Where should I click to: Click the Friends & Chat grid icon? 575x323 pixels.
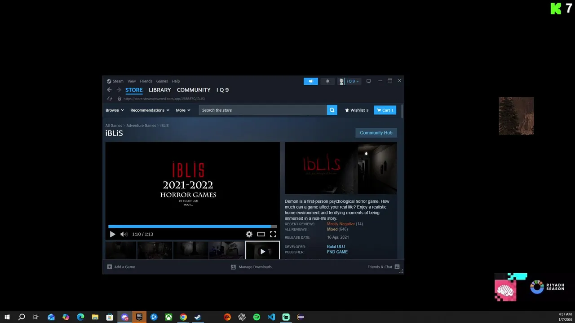397,267
